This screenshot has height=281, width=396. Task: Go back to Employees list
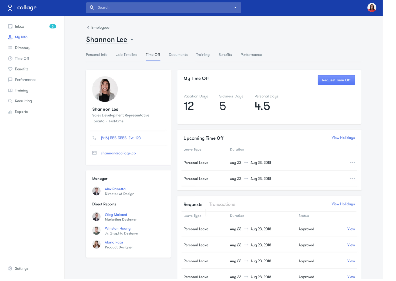tap(98, 28)
